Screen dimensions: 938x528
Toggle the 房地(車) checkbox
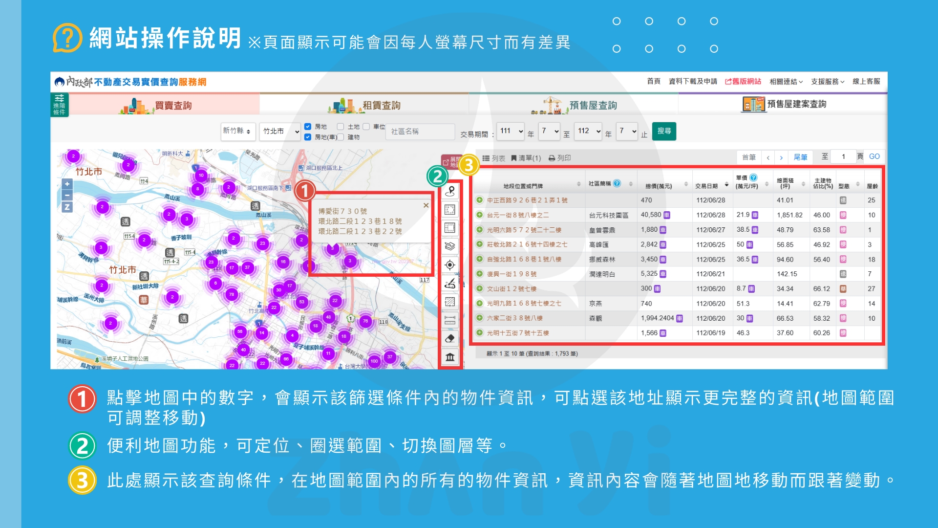tap(308, 137)
